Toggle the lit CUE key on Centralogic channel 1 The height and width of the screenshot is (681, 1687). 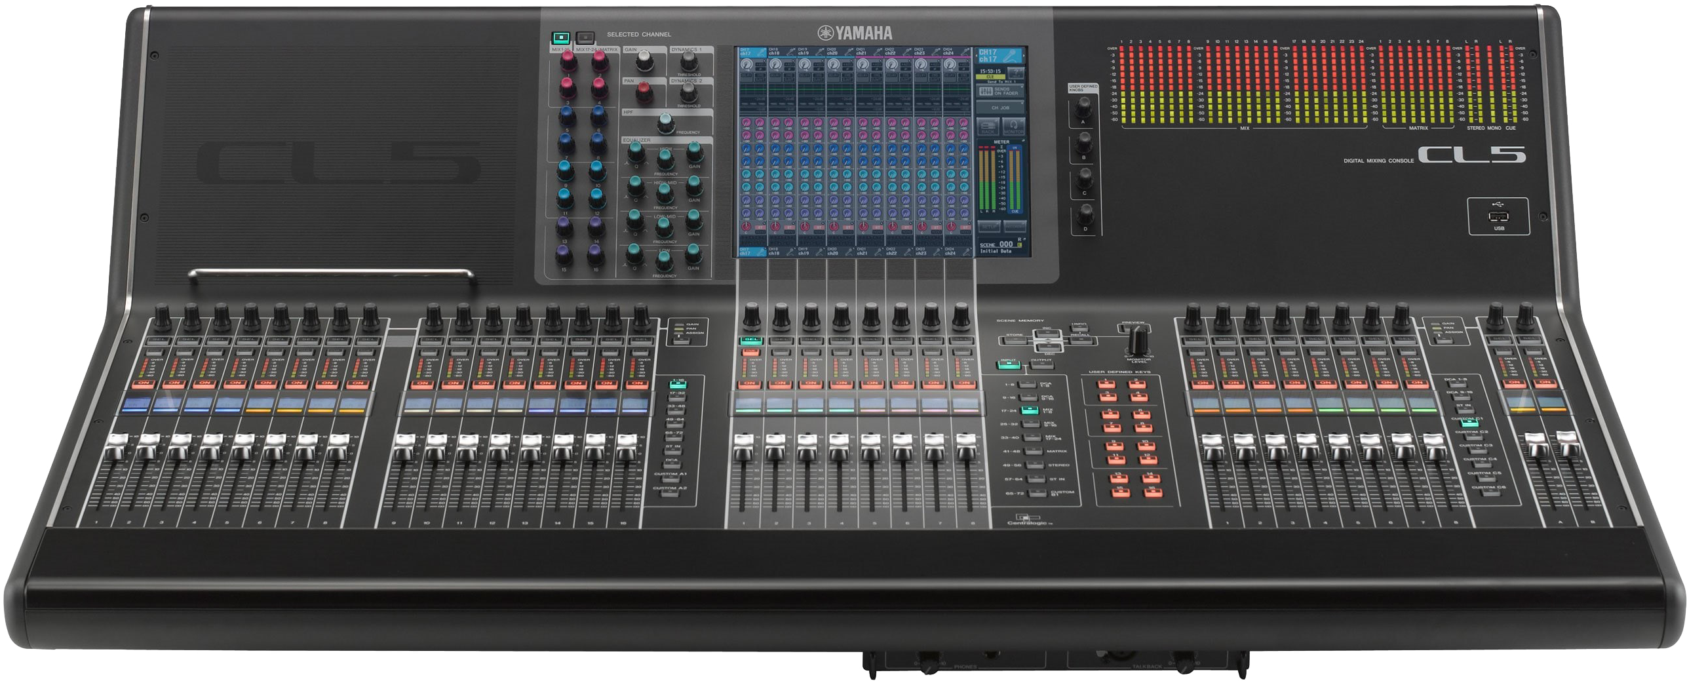tap(750, 352)
